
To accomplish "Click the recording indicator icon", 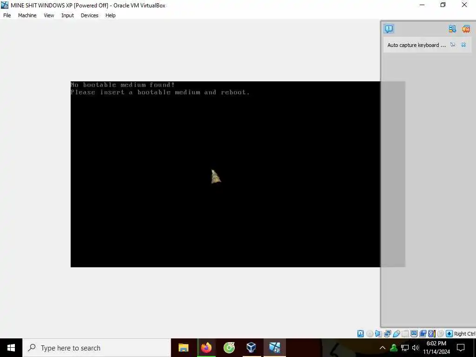I will point(423,334).
